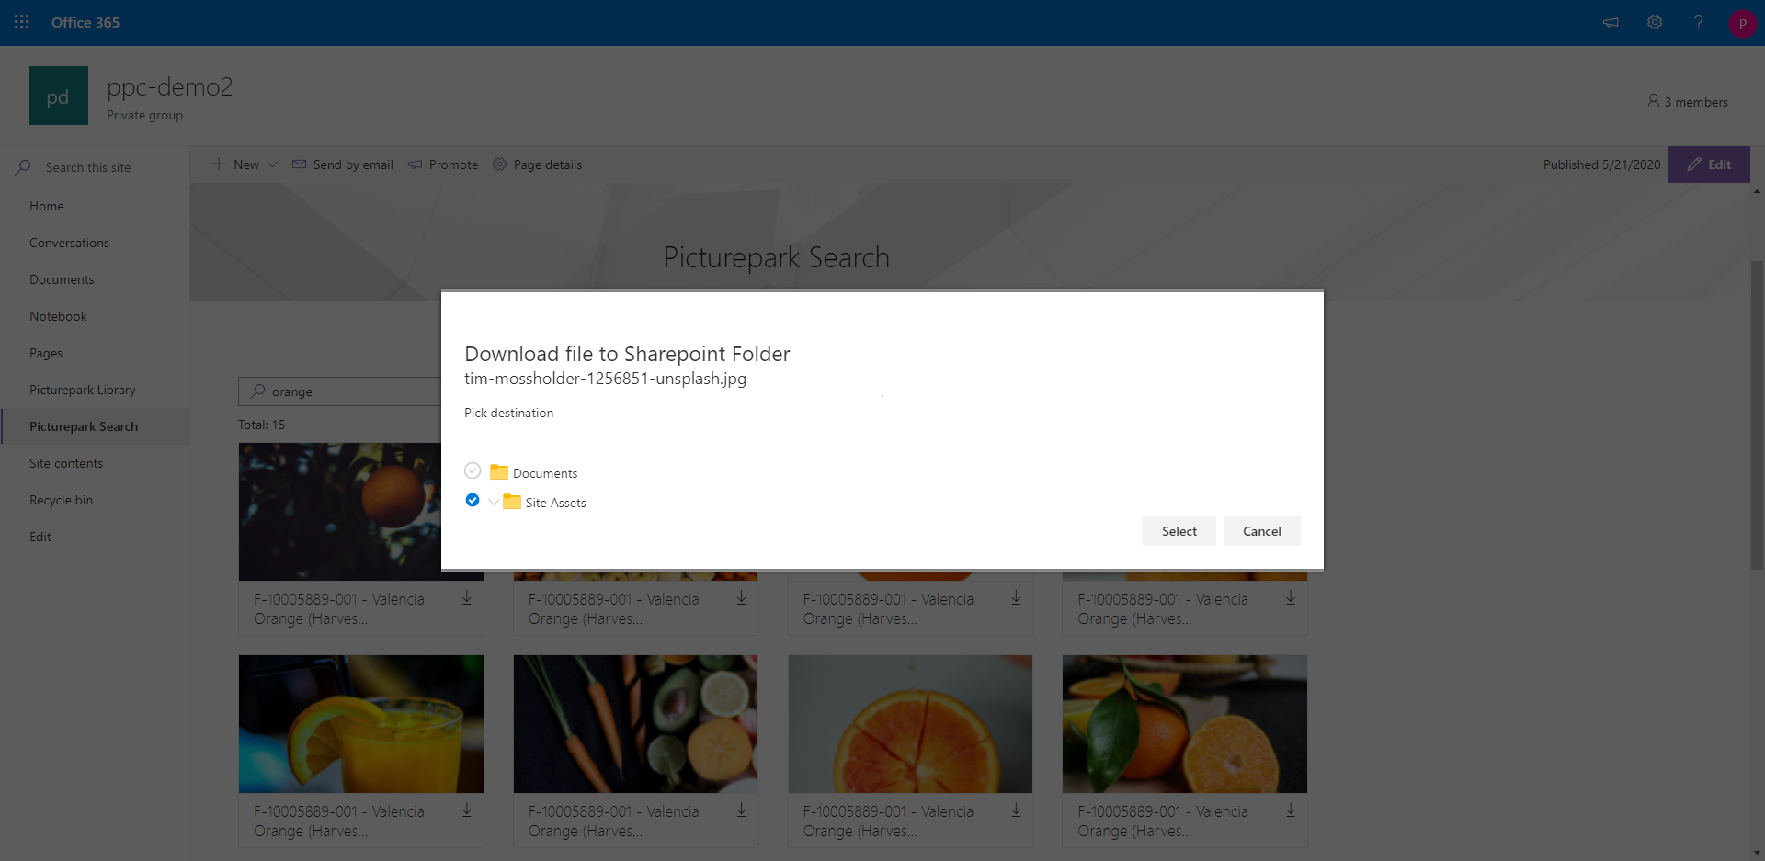Download the orange juice glass image
Viewport: 1765px width, 861px height.
click(x=467, y=810)
